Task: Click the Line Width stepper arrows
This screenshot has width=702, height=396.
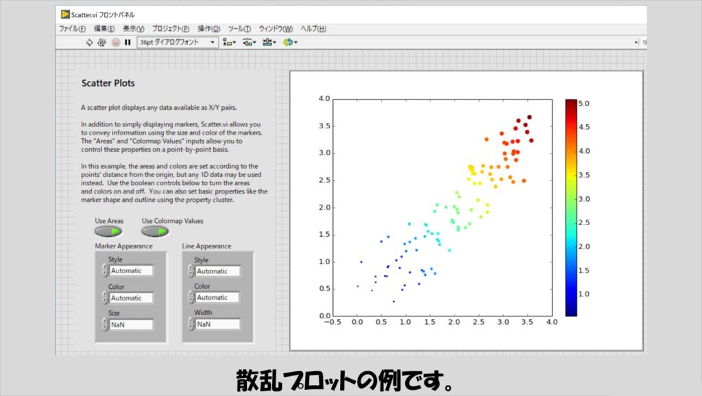Action: point(191,324)
